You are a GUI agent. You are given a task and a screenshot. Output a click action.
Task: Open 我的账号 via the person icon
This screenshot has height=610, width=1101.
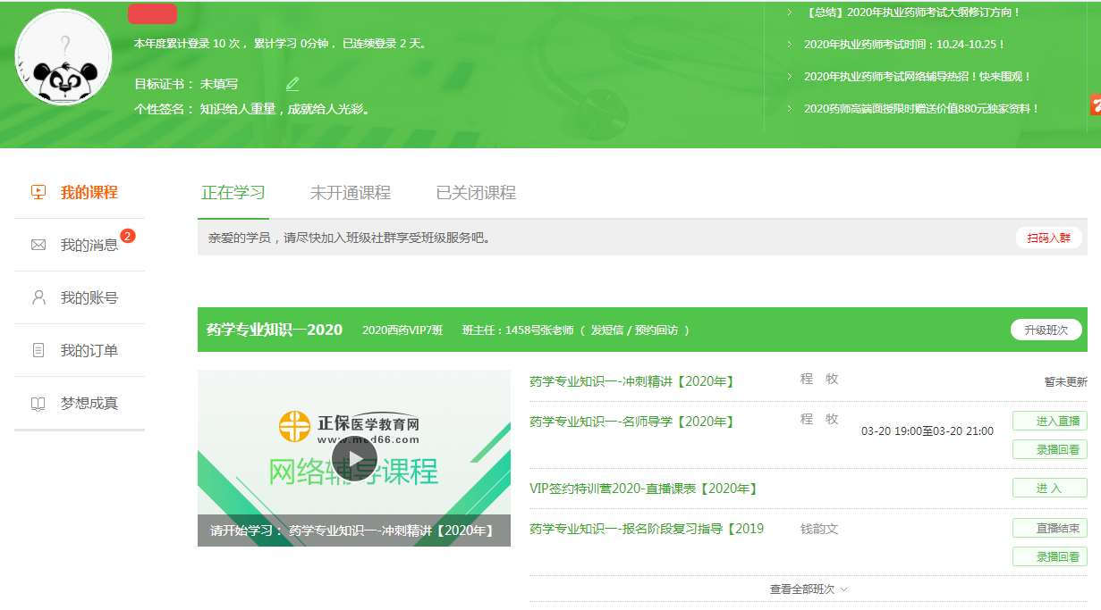click(38, 297)
